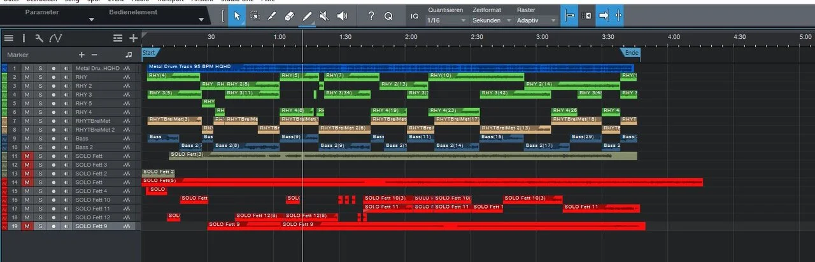Click the Ende marker in the timeline

pyautogui.click(x=630, y=53)
